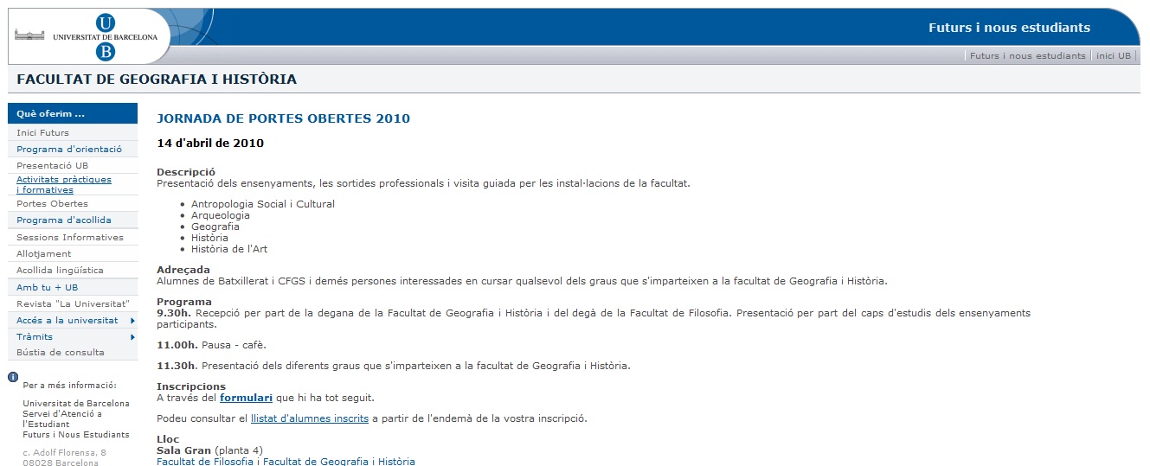Open Accés a la universitat menu

[x=67, y=321]
